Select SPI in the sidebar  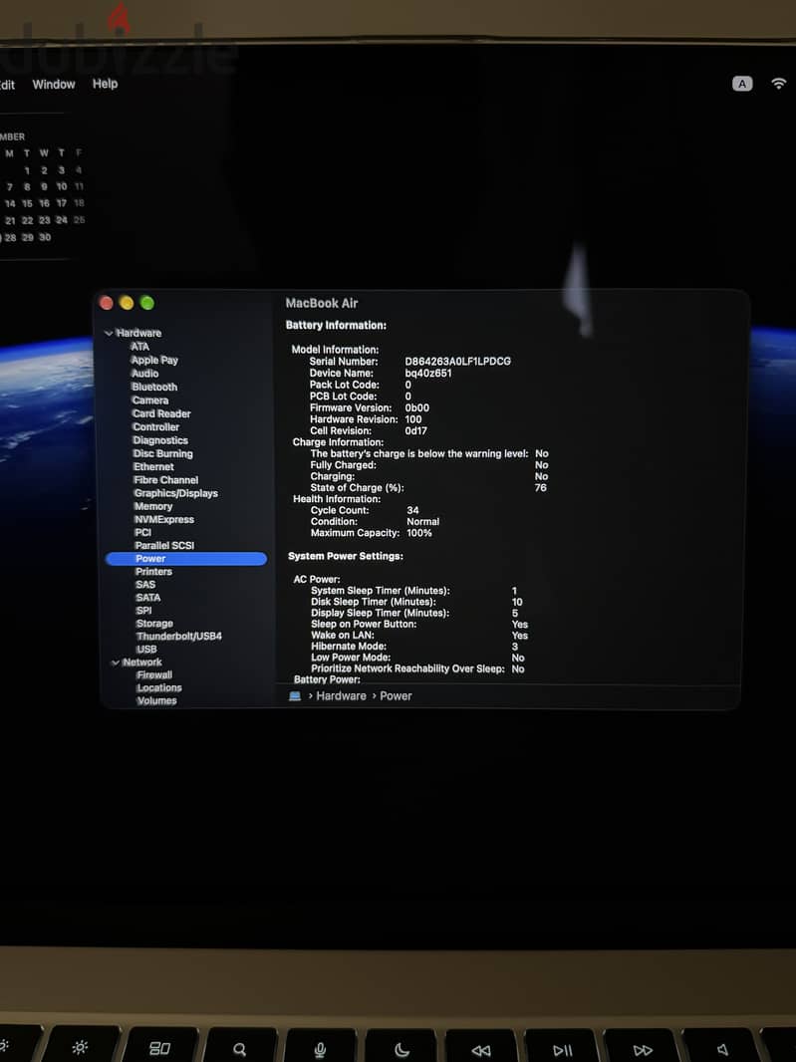(143, 611)
